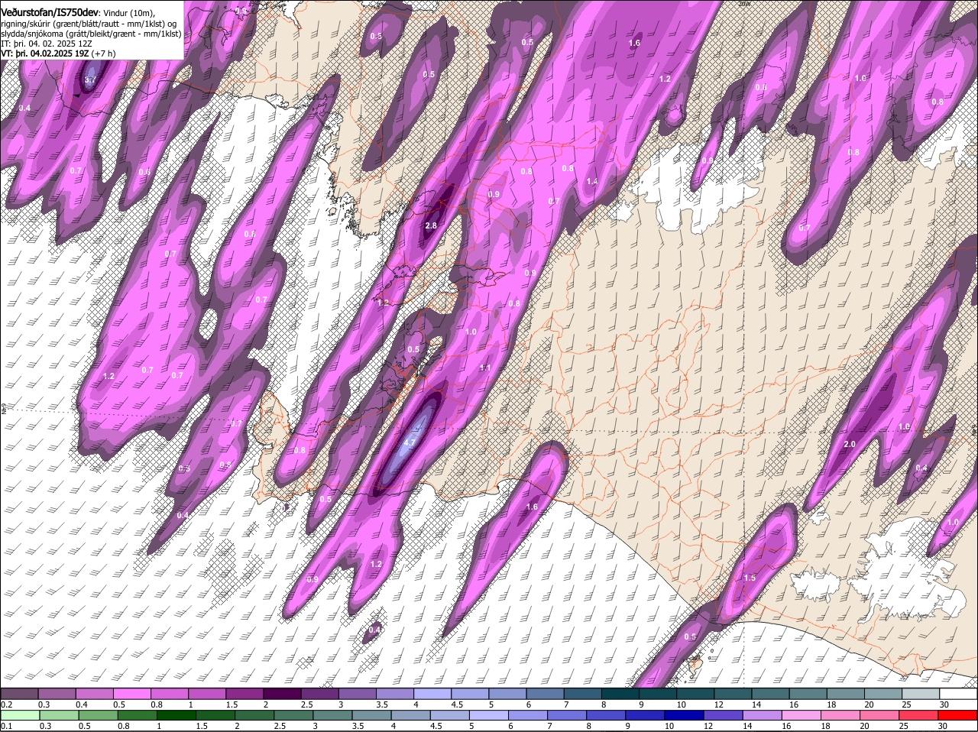Click the 1.1 value label on the map
This screenshot has height=732, width=978.
pos(485,368)
